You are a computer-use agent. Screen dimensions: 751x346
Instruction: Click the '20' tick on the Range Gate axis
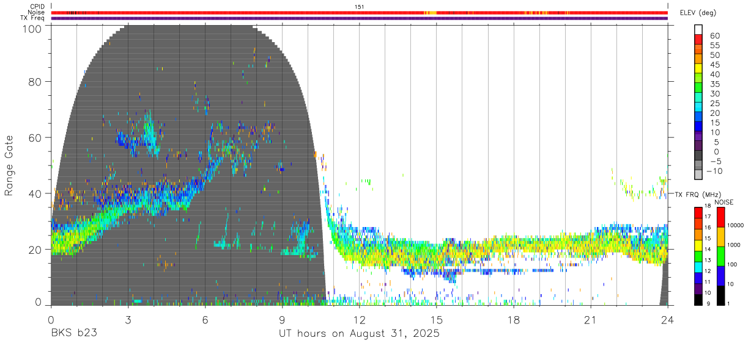click(35, 250)
